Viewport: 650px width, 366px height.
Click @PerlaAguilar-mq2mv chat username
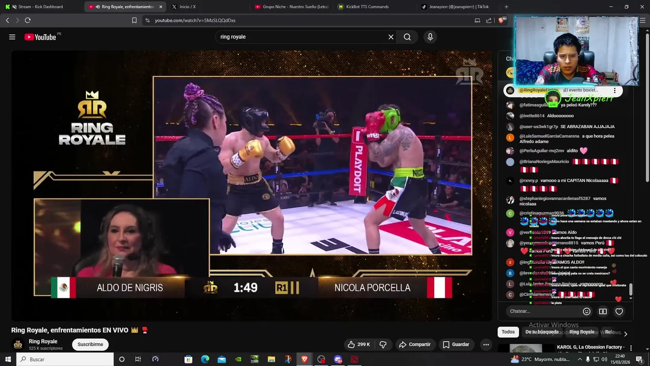(542, 151)
